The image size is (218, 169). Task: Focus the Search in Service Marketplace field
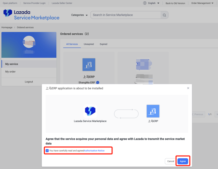pyautogui.click(x=126, y=15)
